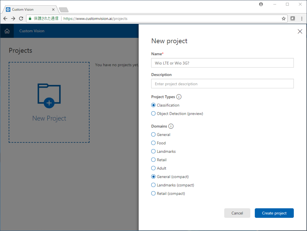Click the New Project folder icon
307x231 pixels.
[x=49, y=96]
